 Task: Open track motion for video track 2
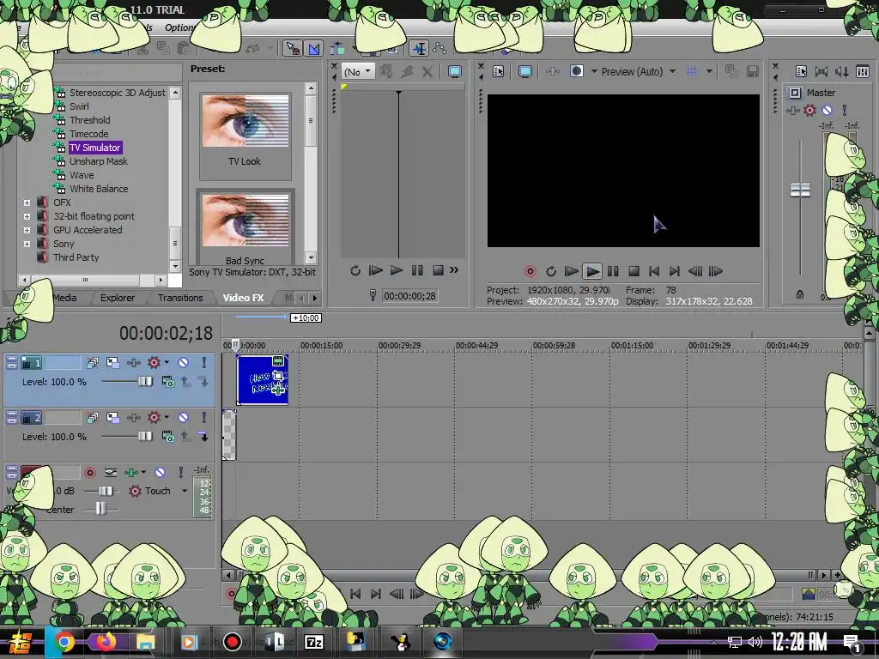point(113,418)
